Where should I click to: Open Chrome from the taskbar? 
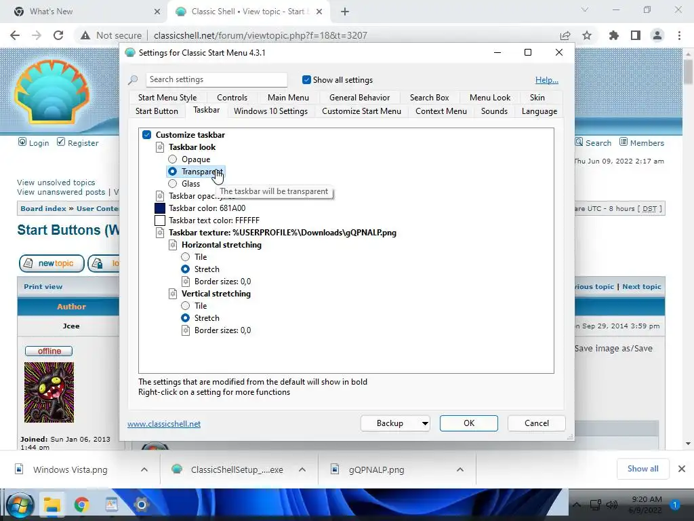(81, 505)
